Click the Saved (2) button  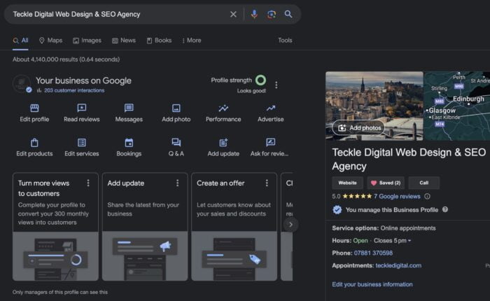[386, 183]
